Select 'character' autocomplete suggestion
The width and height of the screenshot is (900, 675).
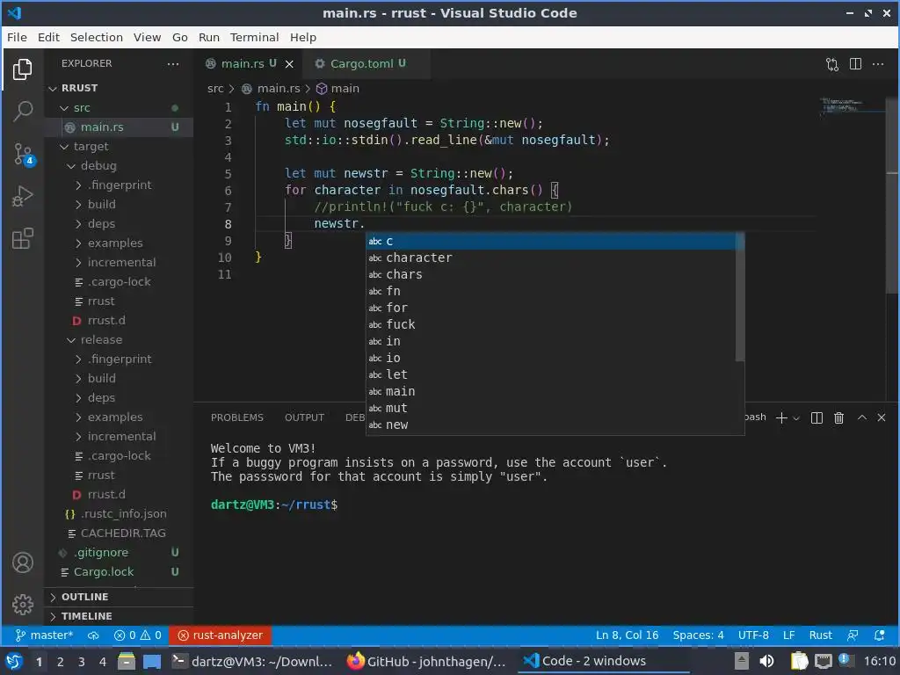pyautogui.click(x=551, y=258)
